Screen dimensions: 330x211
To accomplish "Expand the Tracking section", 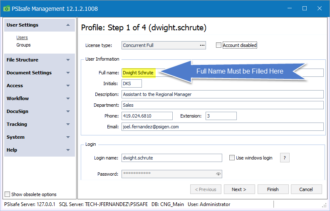I will point(40,124).
